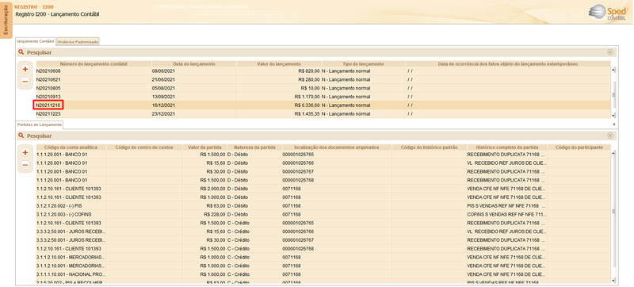
Task: Remove the selected lançamento contábil with the minus button
Action: 25,81
